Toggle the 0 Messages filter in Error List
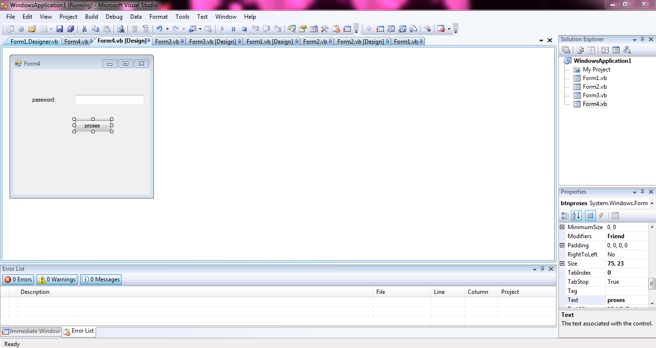Screen dimensions: 656x348 (100, 279)
